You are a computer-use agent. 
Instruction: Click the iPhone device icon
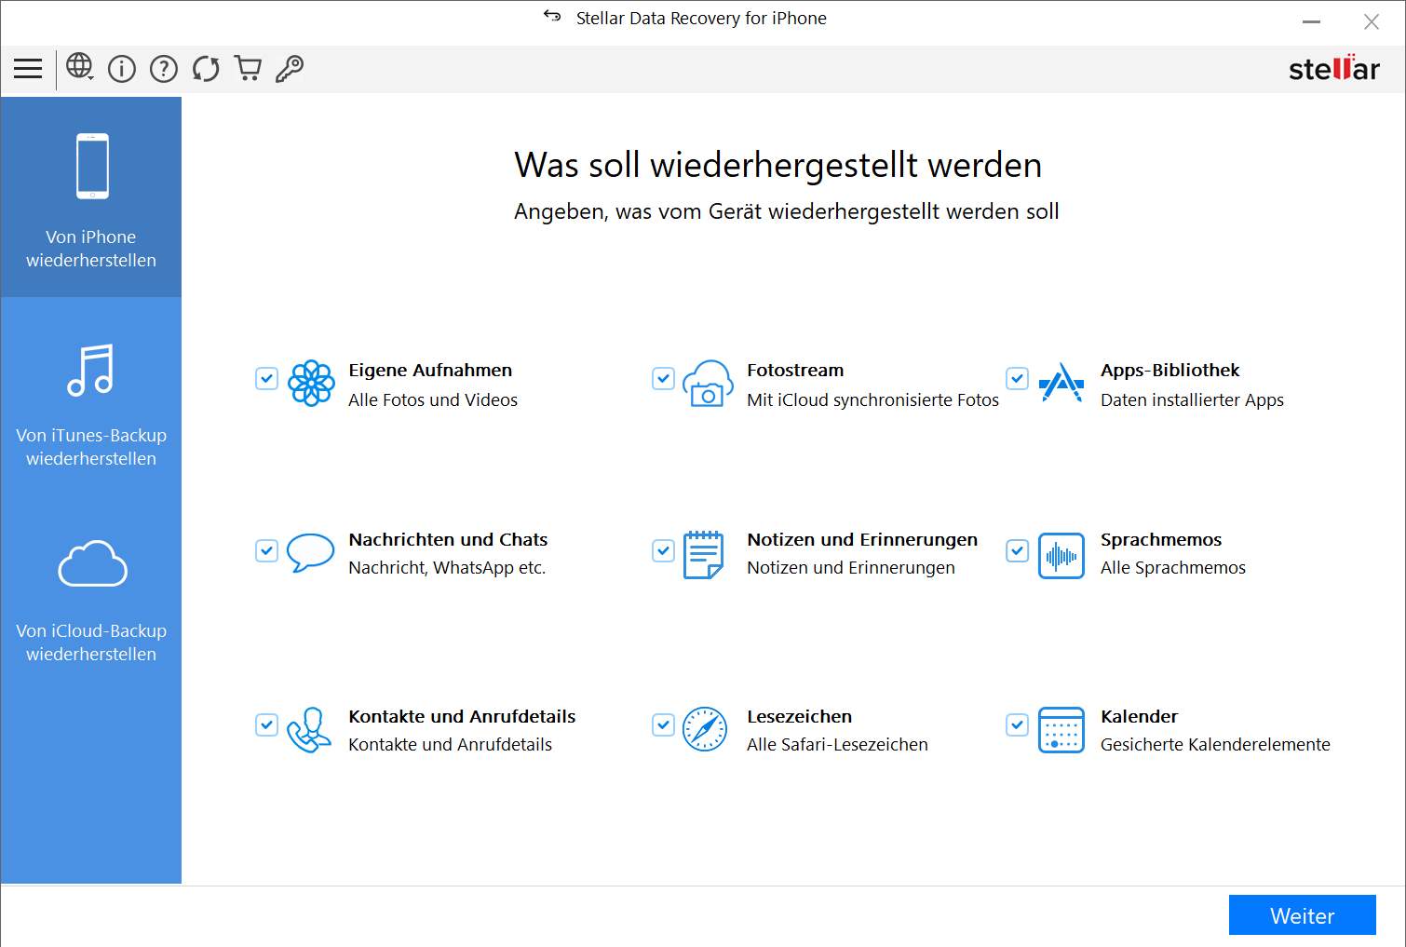[92, 167]
